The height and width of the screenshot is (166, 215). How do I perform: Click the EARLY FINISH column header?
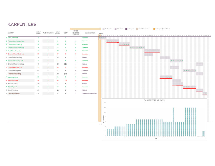click(x=58, y=33)
